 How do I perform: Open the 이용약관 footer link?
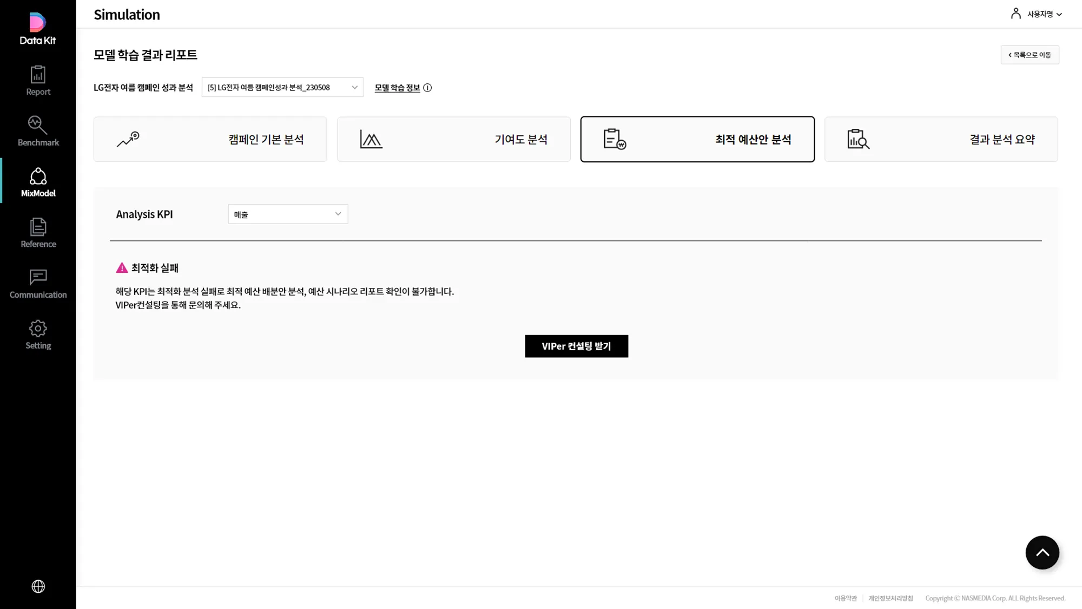(x=846, y=598)
